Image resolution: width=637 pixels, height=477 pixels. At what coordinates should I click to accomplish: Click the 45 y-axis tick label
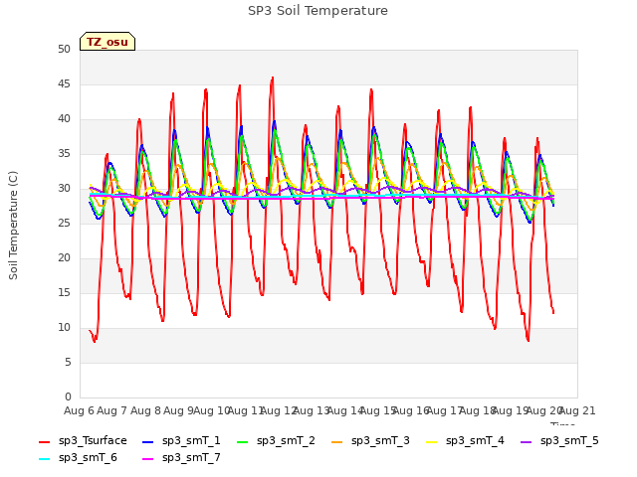64,83
